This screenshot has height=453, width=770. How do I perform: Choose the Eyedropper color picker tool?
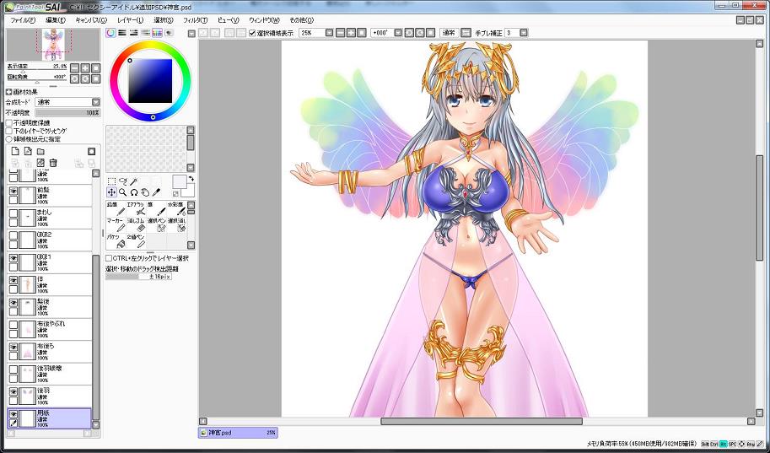pos(157,192)
